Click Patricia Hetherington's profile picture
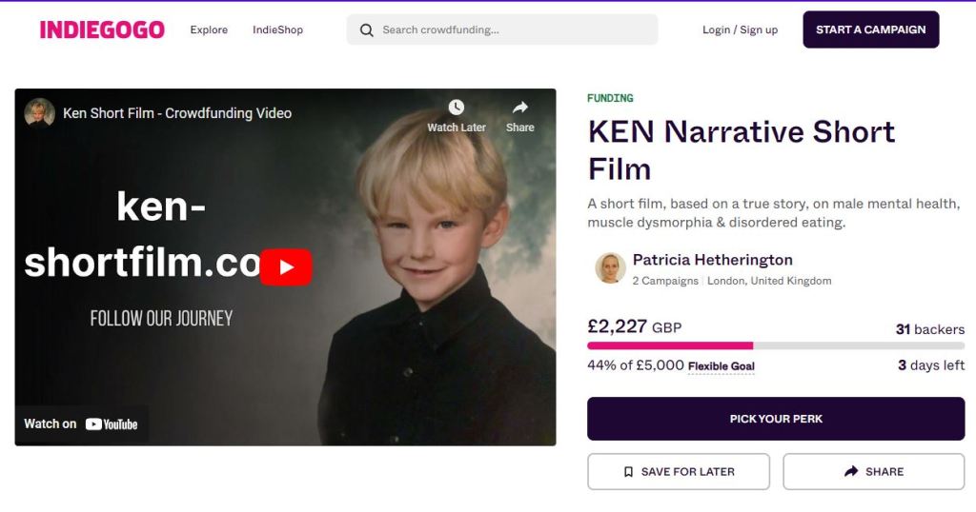The image size is (976, 512). [x=610, y=268]
